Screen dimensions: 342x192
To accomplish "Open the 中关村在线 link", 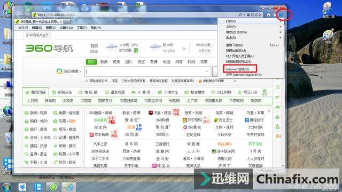I will point(255,134).
